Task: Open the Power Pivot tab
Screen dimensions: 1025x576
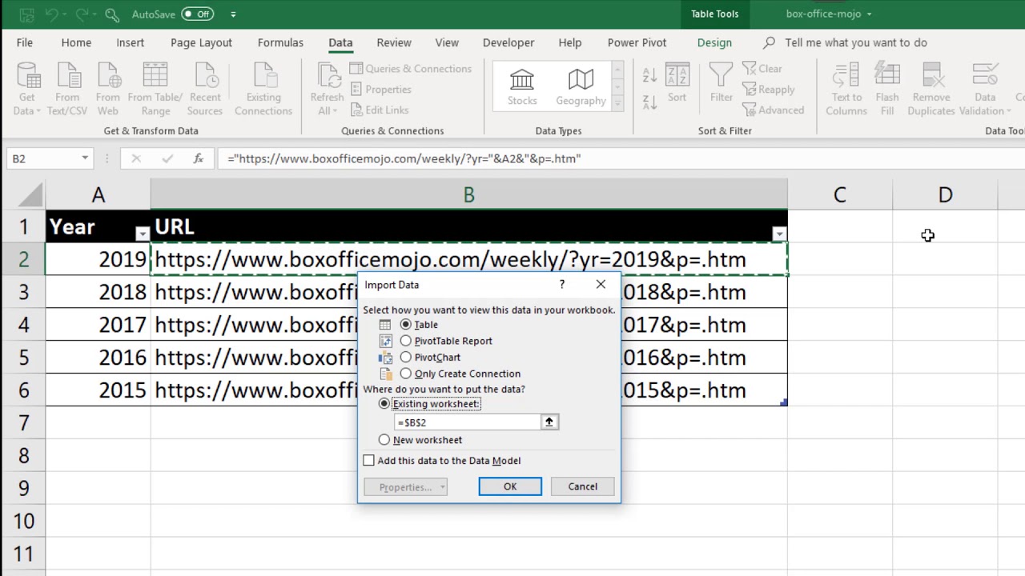Action: tap(637, 42)
